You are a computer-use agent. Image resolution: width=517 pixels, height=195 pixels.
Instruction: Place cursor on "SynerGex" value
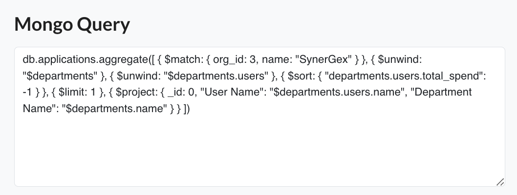coord(324,59)
